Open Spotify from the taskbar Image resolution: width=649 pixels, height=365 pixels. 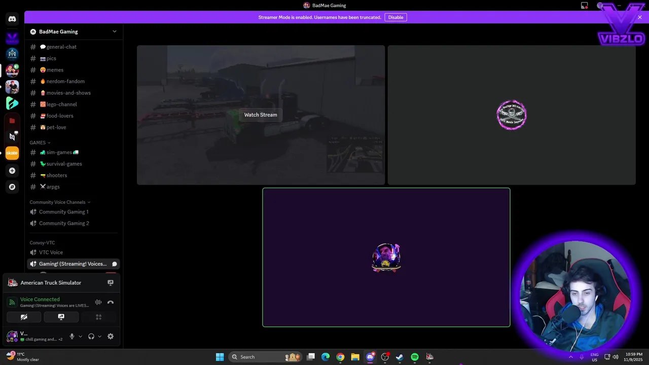tap(415, 357)
